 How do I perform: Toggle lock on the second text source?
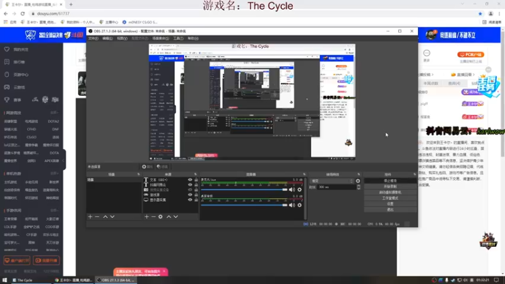196,185
